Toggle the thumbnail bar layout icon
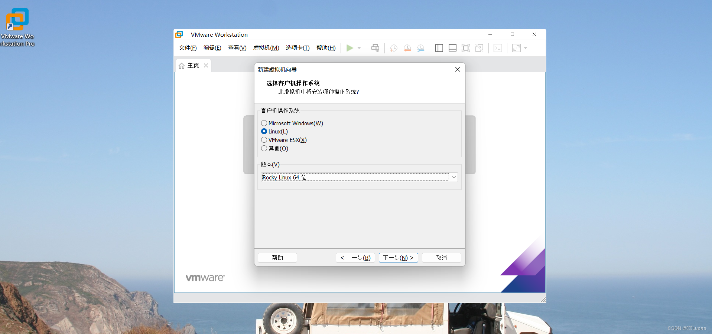This screenshot has width=712, height=334. [x=452, y=48]
